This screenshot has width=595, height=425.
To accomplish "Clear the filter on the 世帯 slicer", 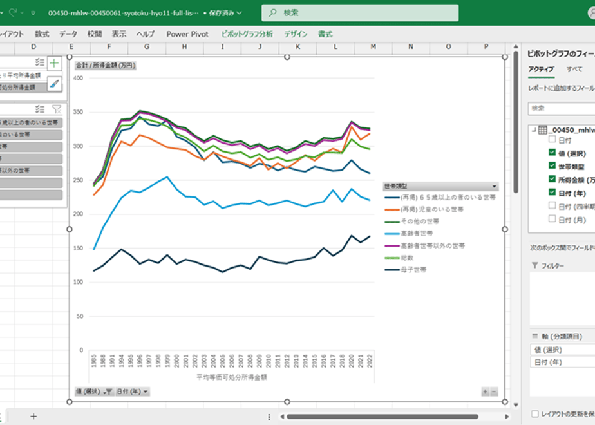I will click(57, 109).
